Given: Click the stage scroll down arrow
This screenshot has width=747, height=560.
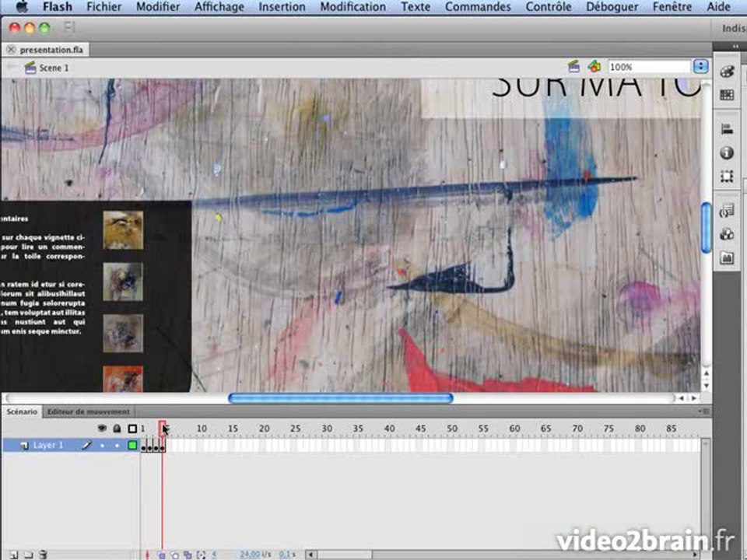Looking at the screenshot, I should coord(706,385).
